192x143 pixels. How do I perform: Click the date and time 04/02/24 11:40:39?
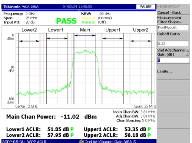[77, 7]
